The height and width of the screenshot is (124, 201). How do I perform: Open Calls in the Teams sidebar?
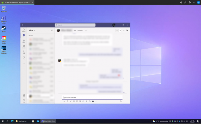pyautogui.click(x=24, y=52)
